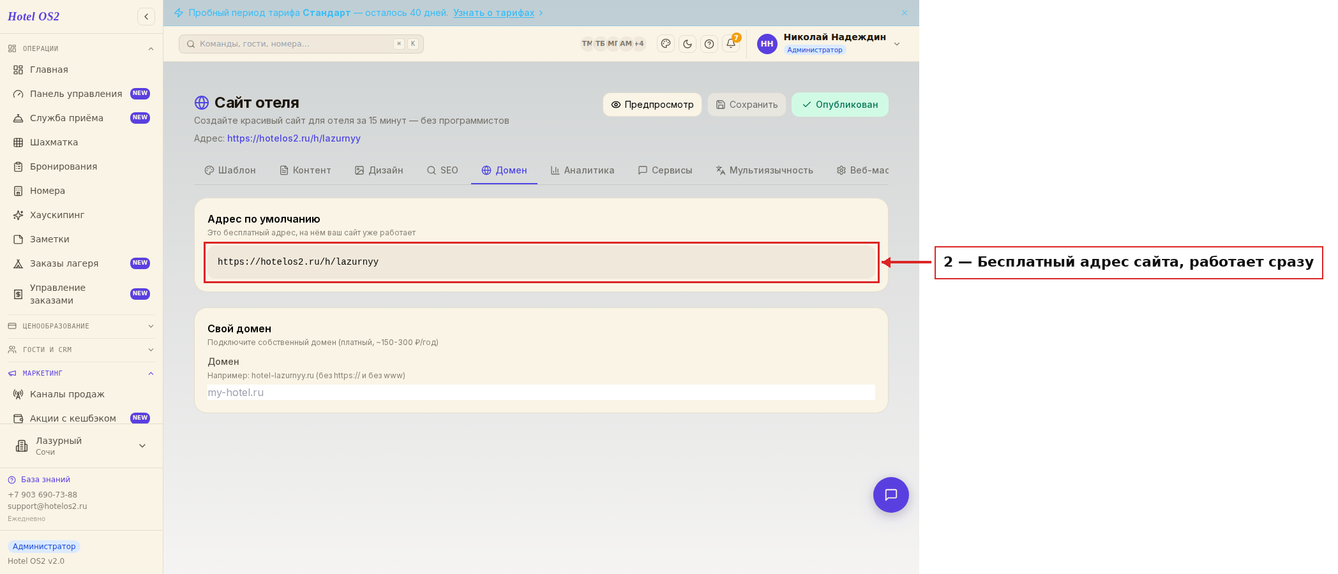Switch to the SEO tab
The width and height of the screenshot is (1338, 574).
(x=442, y=170)
